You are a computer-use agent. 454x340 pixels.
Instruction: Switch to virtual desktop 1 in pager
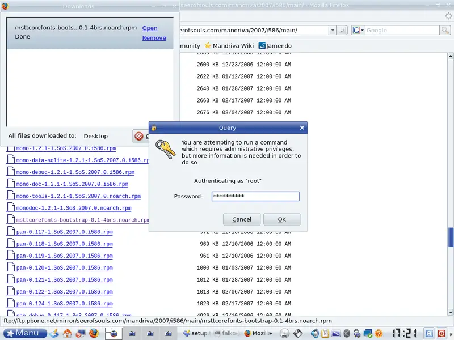113,333
